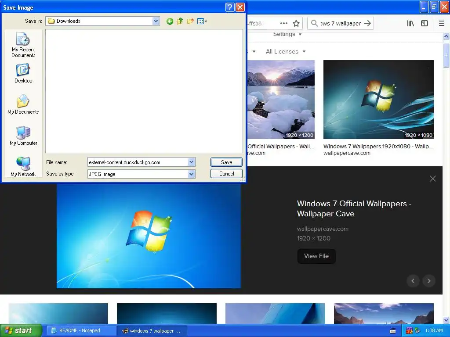
Task: Create a new folder in Downloads
Action: 190,21
